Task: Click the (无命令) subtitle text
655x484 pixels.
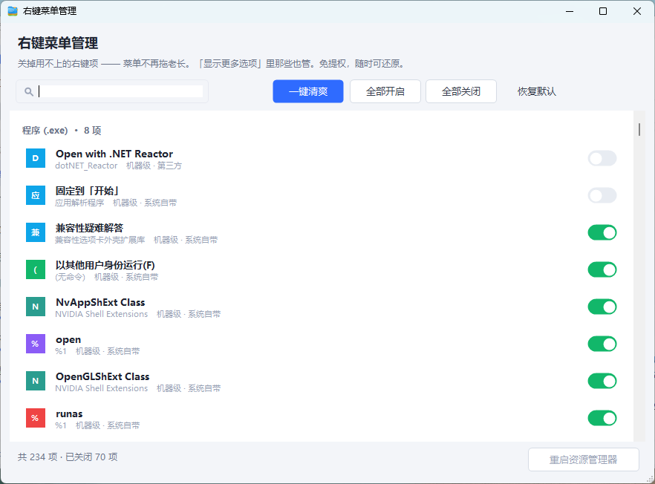Action: [x=70, y=278]
